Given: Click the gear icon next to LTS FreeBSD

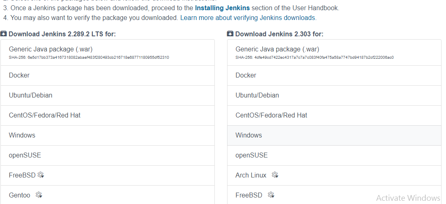Looking at the screenshot, I should [x=41, y=175].
